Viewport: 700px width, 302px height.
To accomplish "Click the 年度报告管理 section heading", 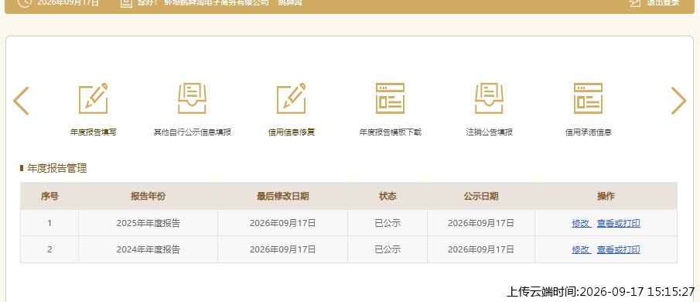I will point(57,169).
